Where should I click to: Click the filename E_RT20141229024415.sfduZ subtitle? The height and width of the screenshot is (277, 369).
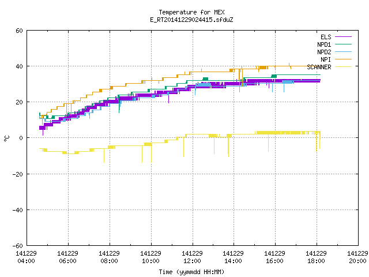[191, 20]
